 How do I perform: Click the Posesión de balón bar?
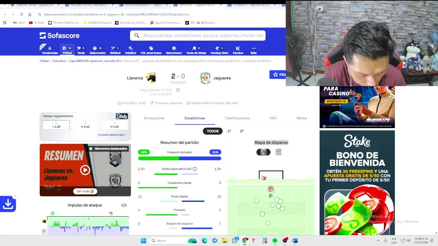click(180, 158)
